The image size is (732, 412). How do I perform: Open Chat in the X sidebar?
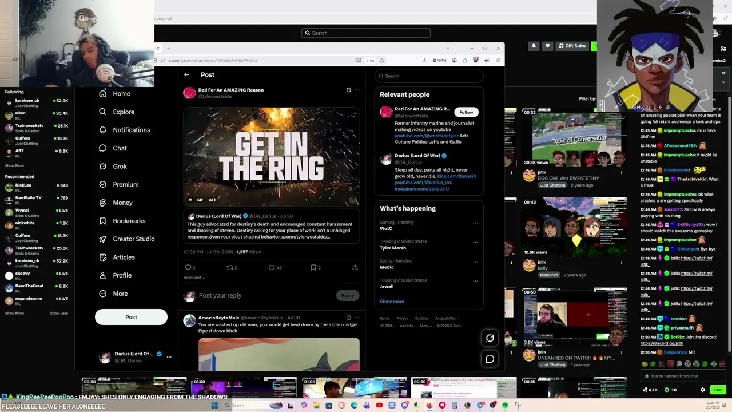(x=113, y=148)
